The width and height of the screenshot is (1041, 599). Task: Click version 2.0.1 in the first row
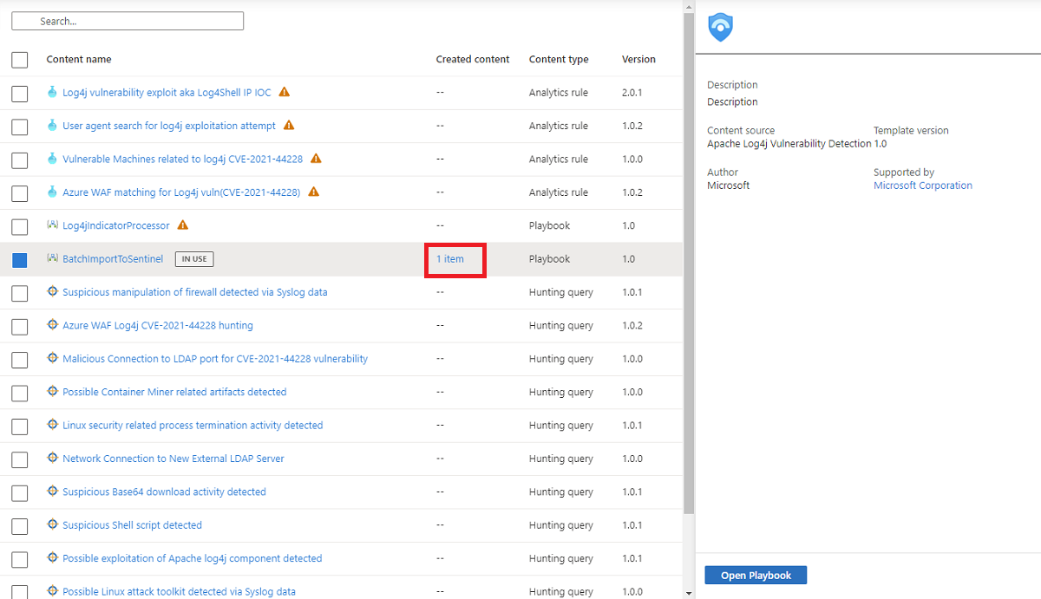coord(632,93)
